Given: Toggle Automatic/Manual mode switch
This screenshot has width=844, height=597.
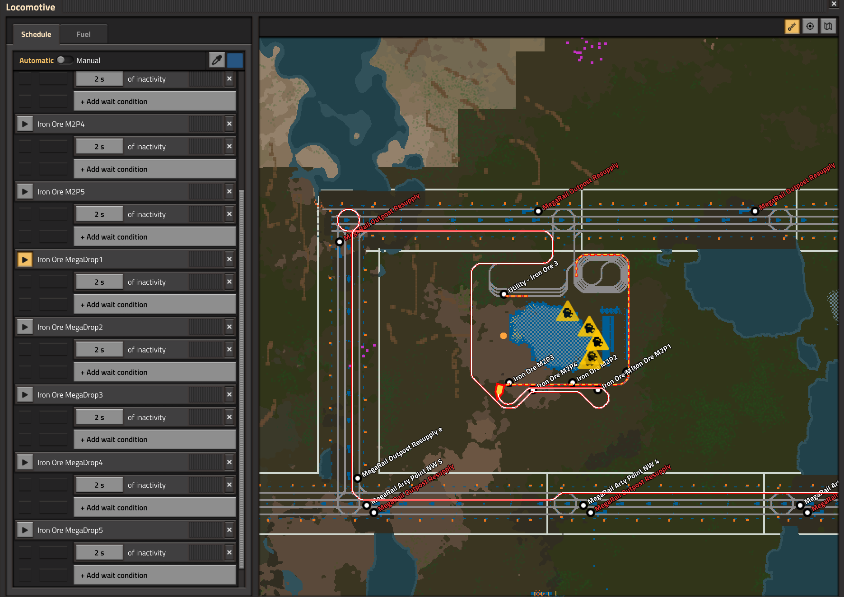Looking at the screenshot, I should (65, 60).
